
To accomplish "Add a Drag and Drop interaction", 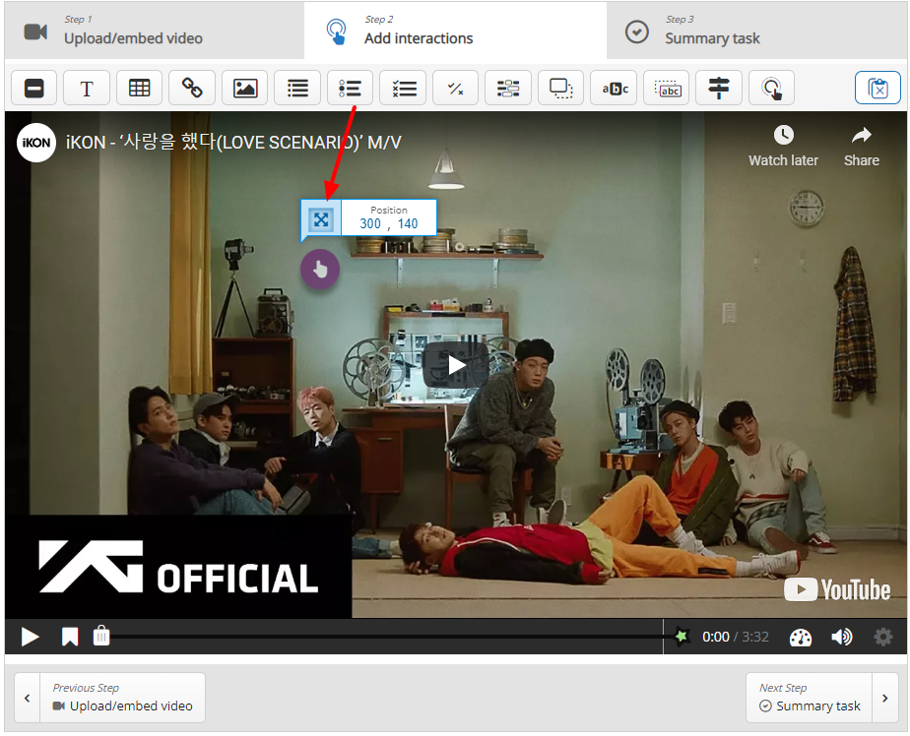I will [561, 89].
